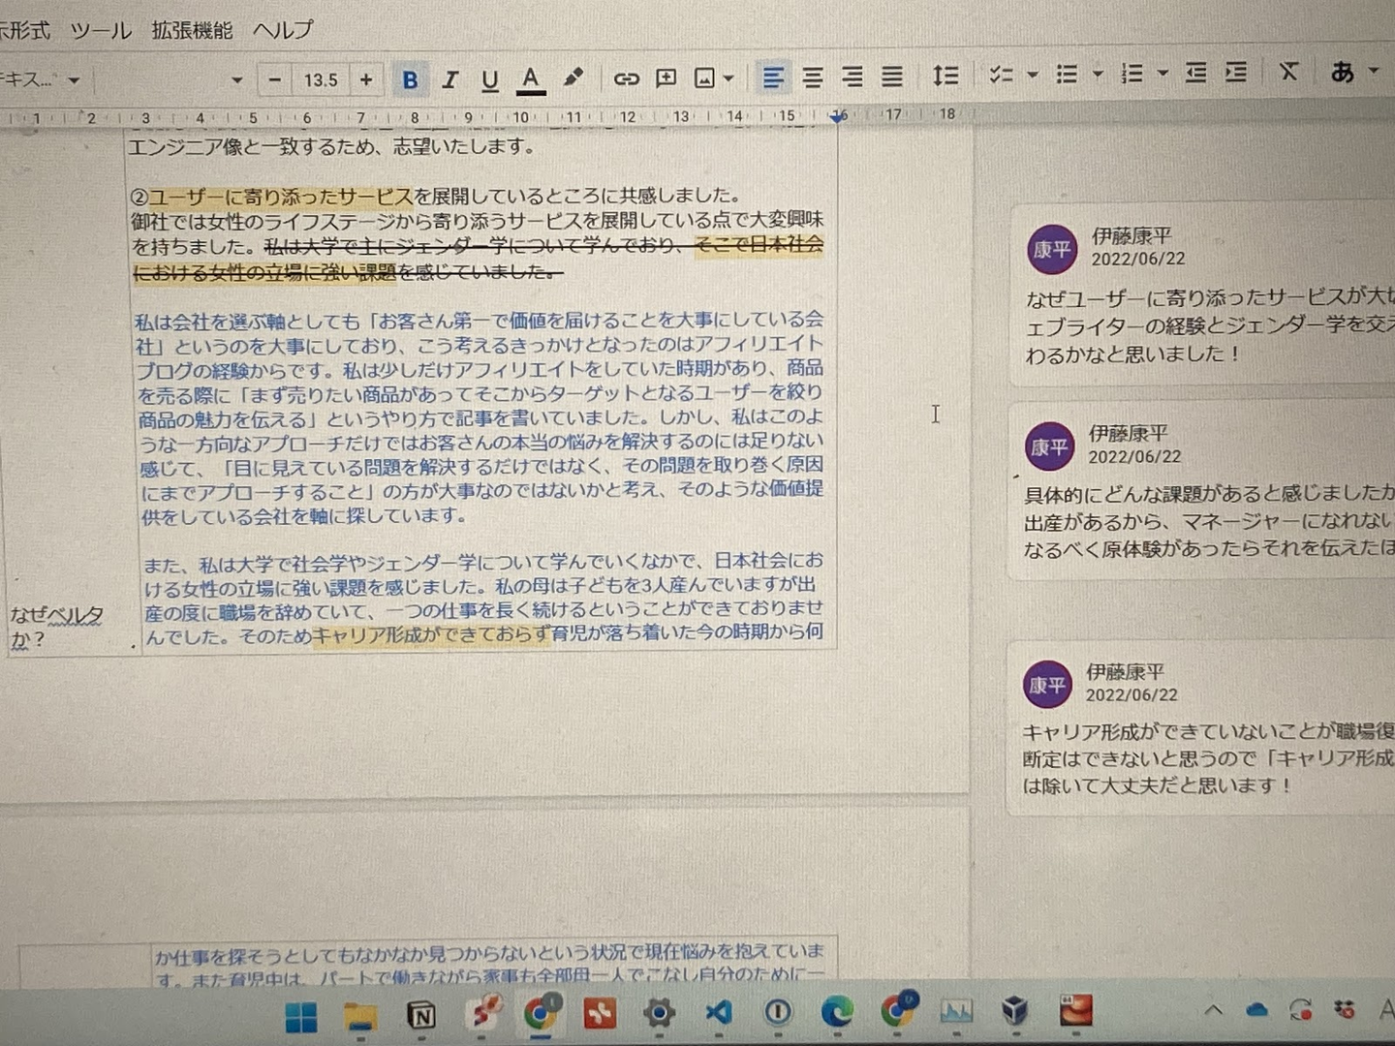The width and height of the screenshot is (1395, 1046).
Task: Click the 康平 avatar on the first comment
Action: point(1052,250)
